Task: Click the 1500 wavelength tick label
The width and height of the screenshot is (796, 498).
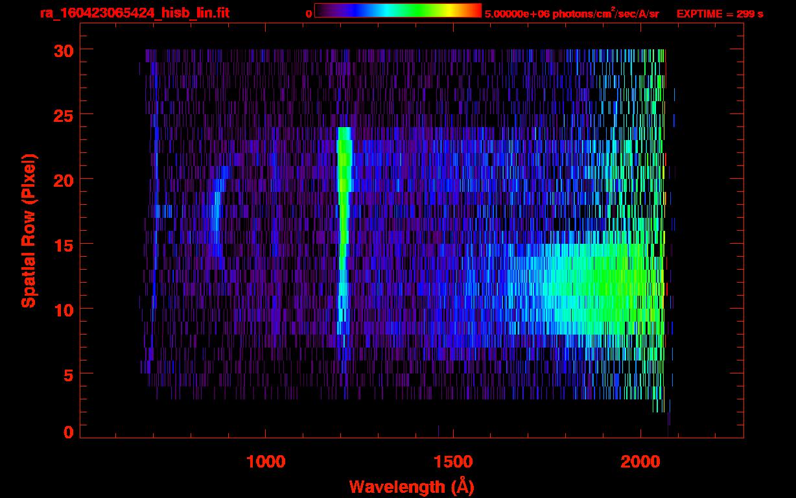Action: (453, 462)
